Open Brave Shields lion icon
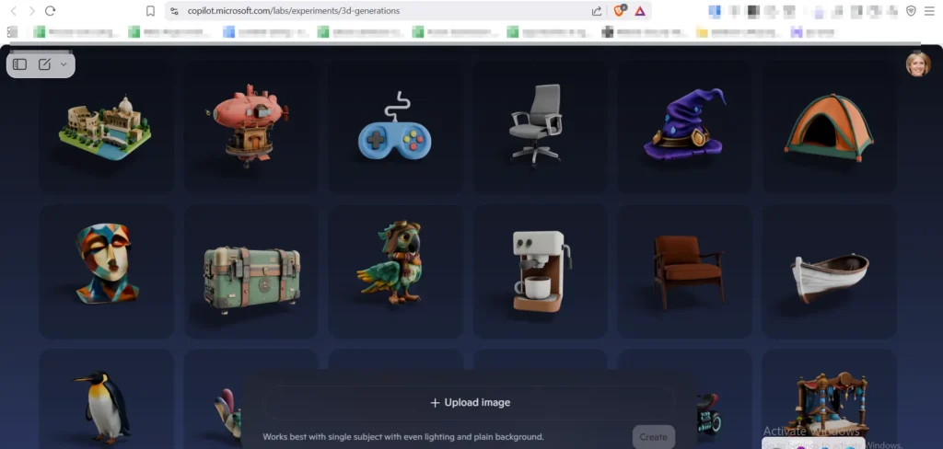 tap(620, 11)
